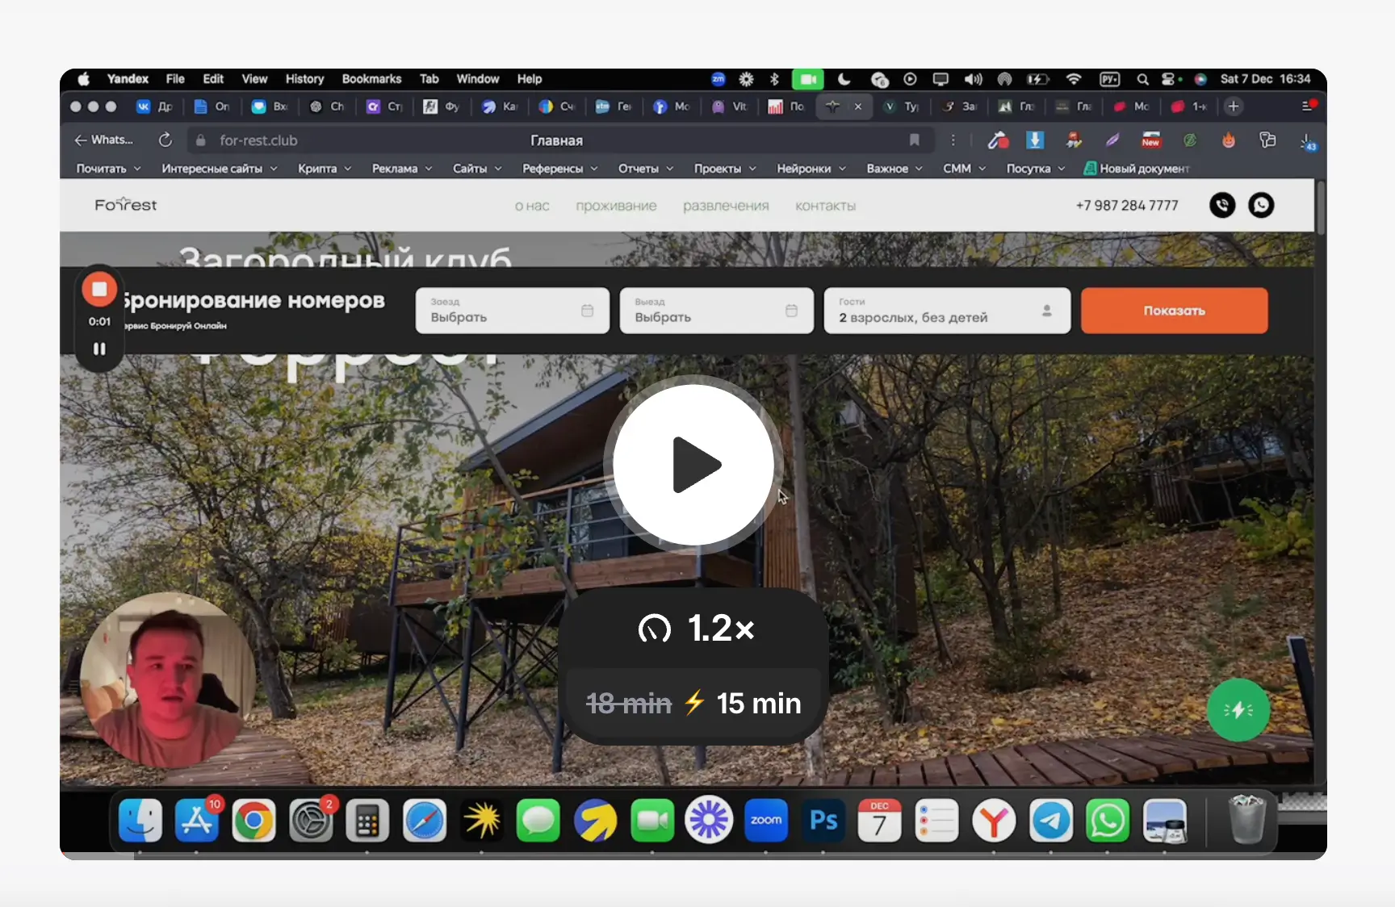The width and height of the screenshot is (1395, 907).
Task: Click the black phone call icon
Action: coord(1222,206)
